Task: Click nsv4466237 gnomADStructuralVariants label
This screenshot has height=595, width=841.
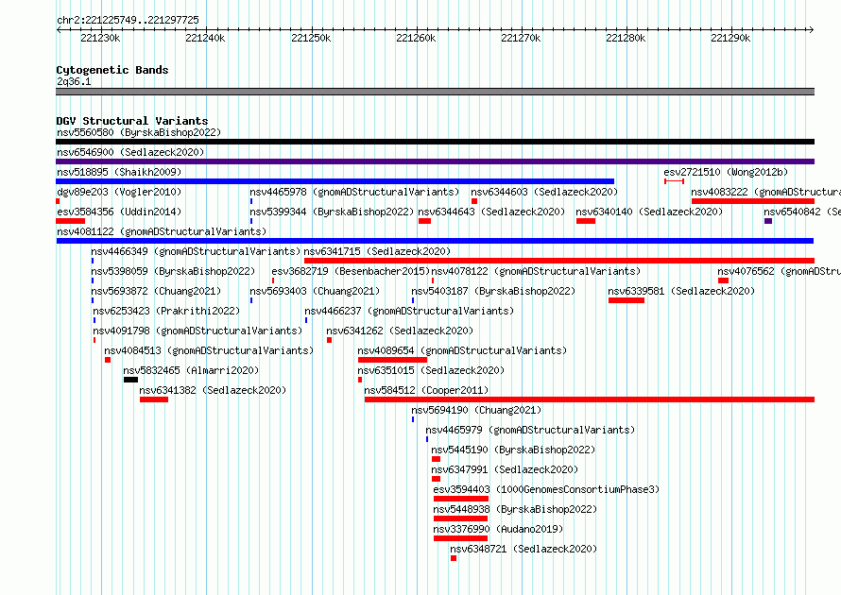Action: point(409,311)
